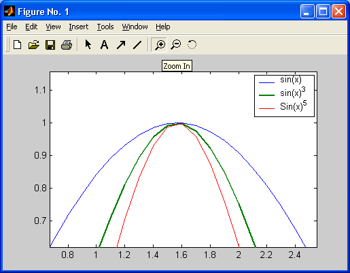Toggle the Zoom In magnifier tool

coord(160,45)
